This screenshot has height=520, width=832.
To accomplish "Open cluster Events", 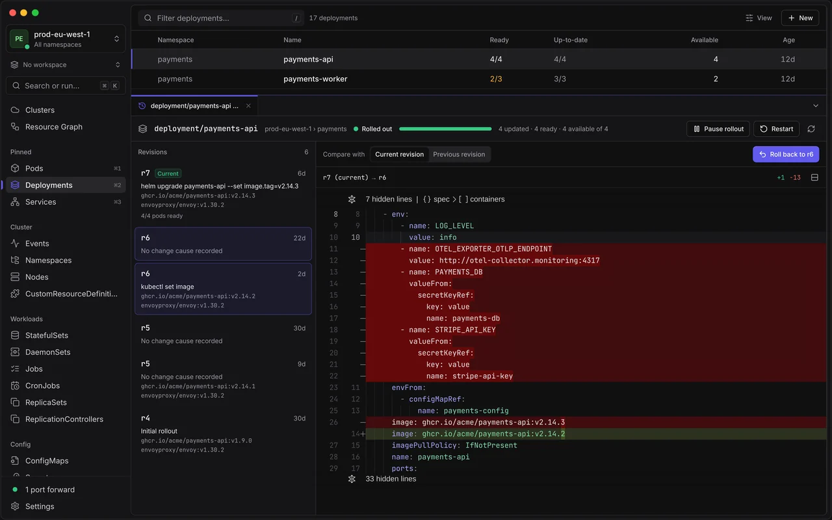I will tap(66, 243).
